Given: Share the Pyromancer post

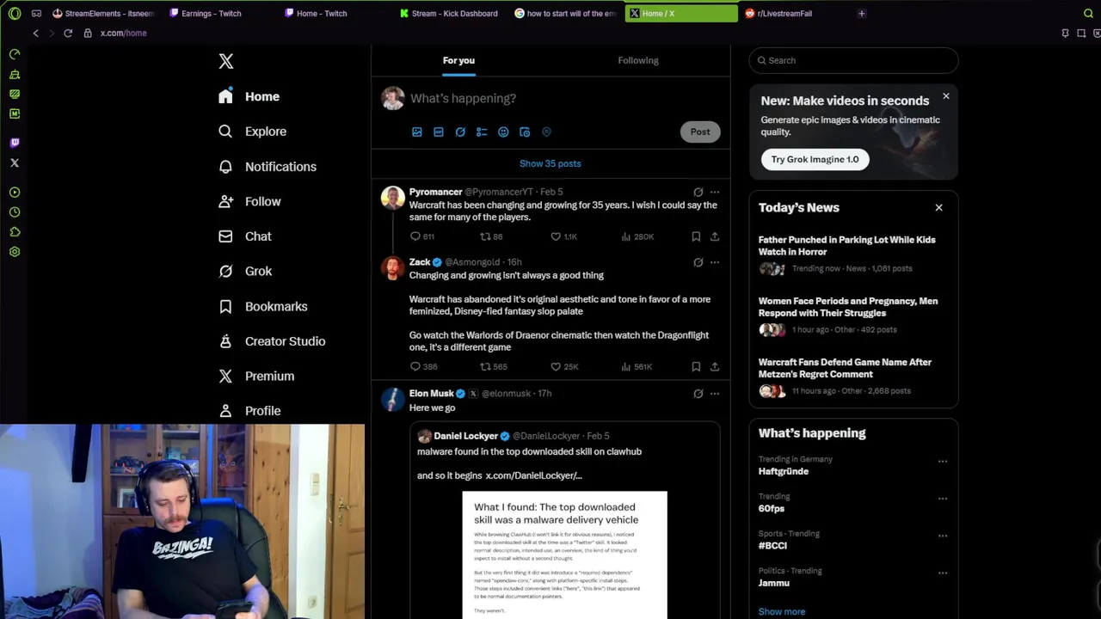Looking at the screenshot, I should (715, 236).
